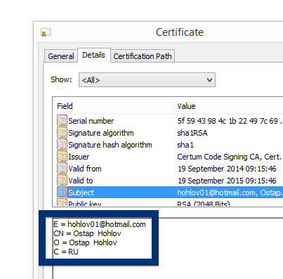Click the Value column header
This screenshot has width=283, height=279.
coord(228,106)
